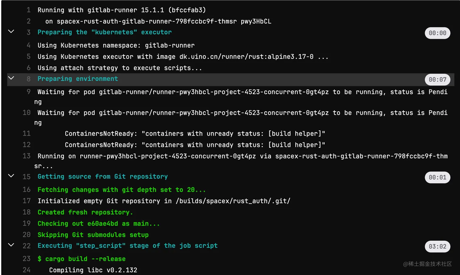Collapse the Preparing environment section
This screenshot has height=275, width=460.
coord(11,78)
